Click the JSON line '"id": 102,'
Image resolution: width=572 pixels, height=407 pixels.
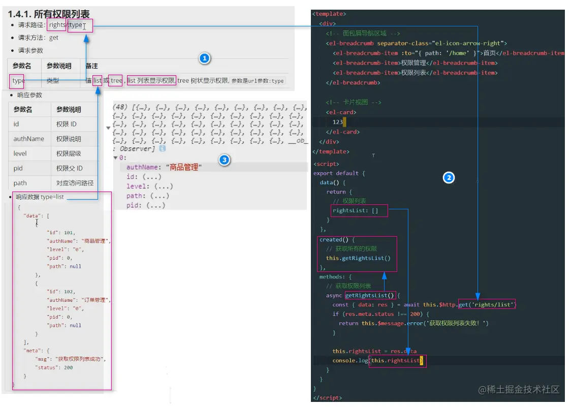pyautogui.click(x=60, y=292)
